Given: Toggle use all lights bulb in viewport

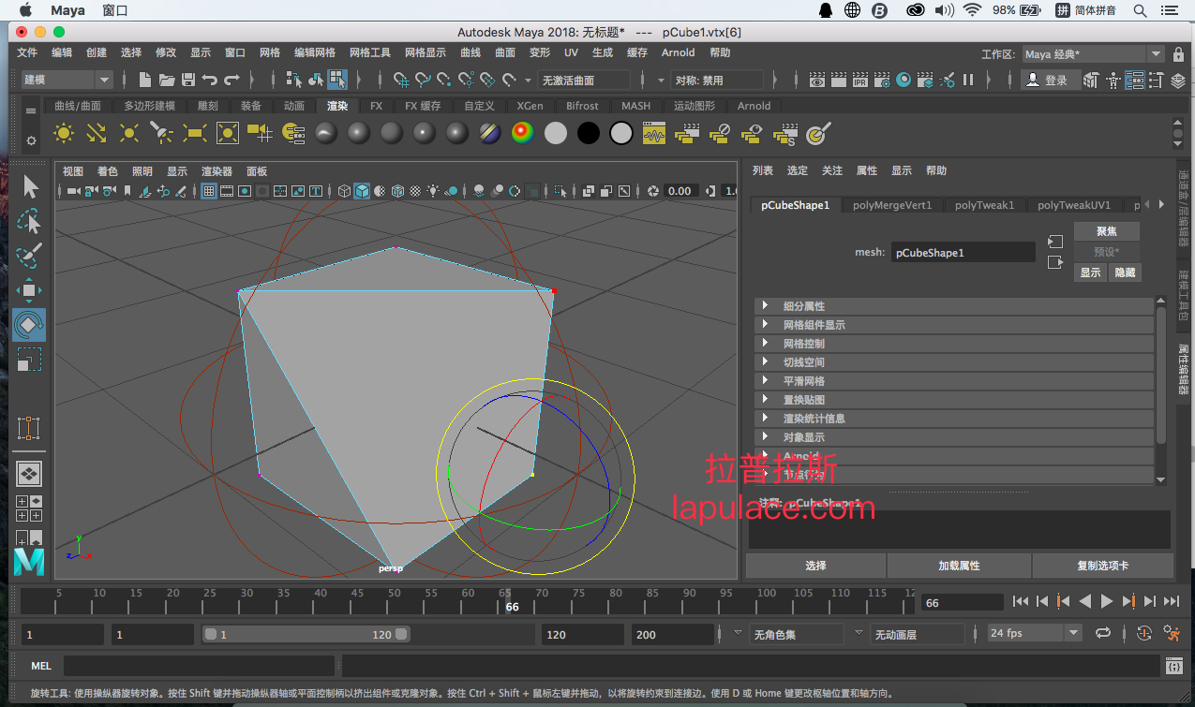Looking at the screenshot, I should pyautogui.click(x=433, y=191).
